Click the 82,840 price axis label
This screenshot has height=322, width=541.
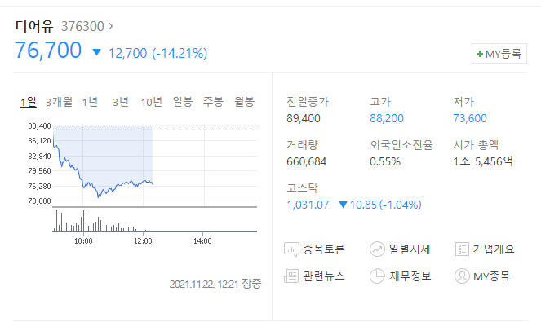coord(39,157)
